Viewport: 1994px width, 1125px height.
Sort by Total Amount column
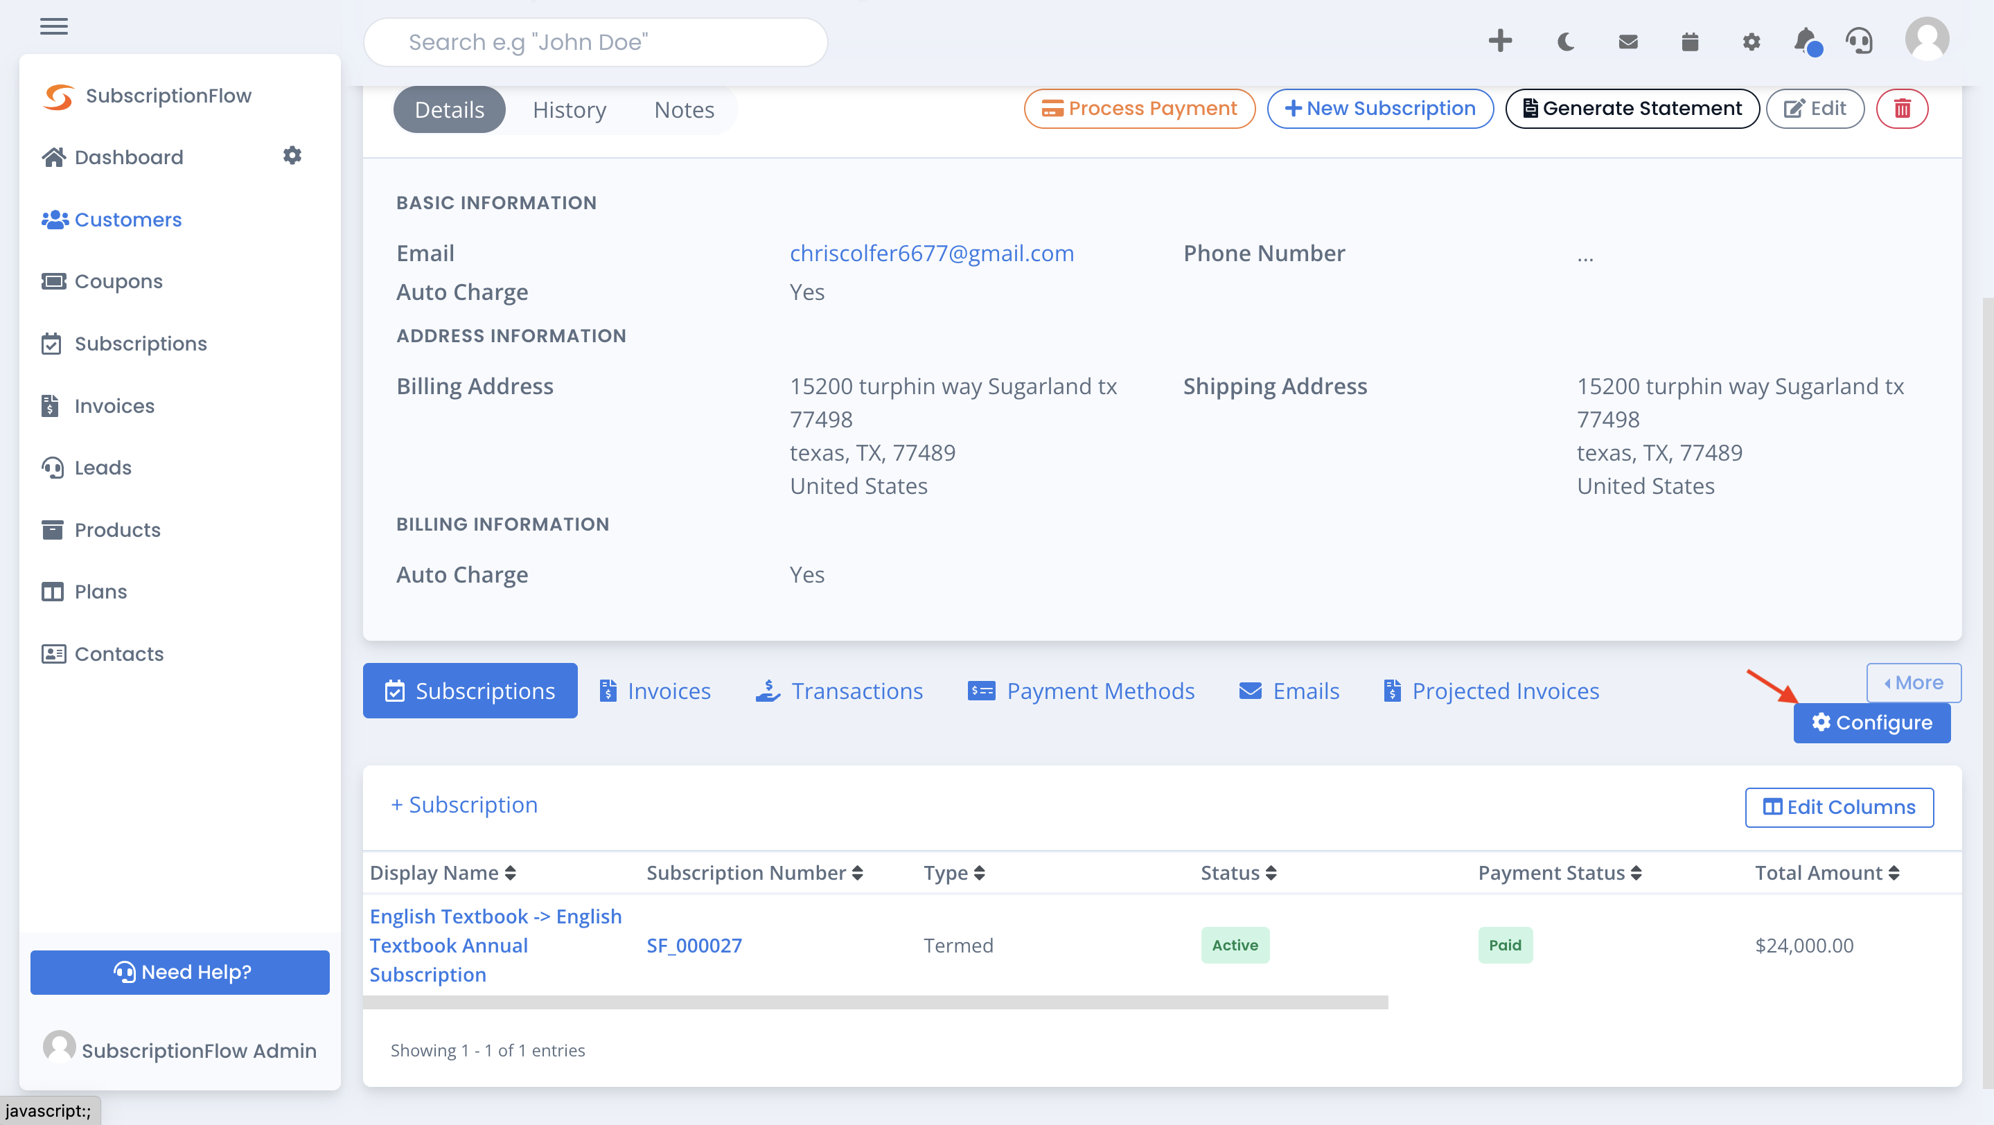pyautogui.click(x=1827, y=874)
